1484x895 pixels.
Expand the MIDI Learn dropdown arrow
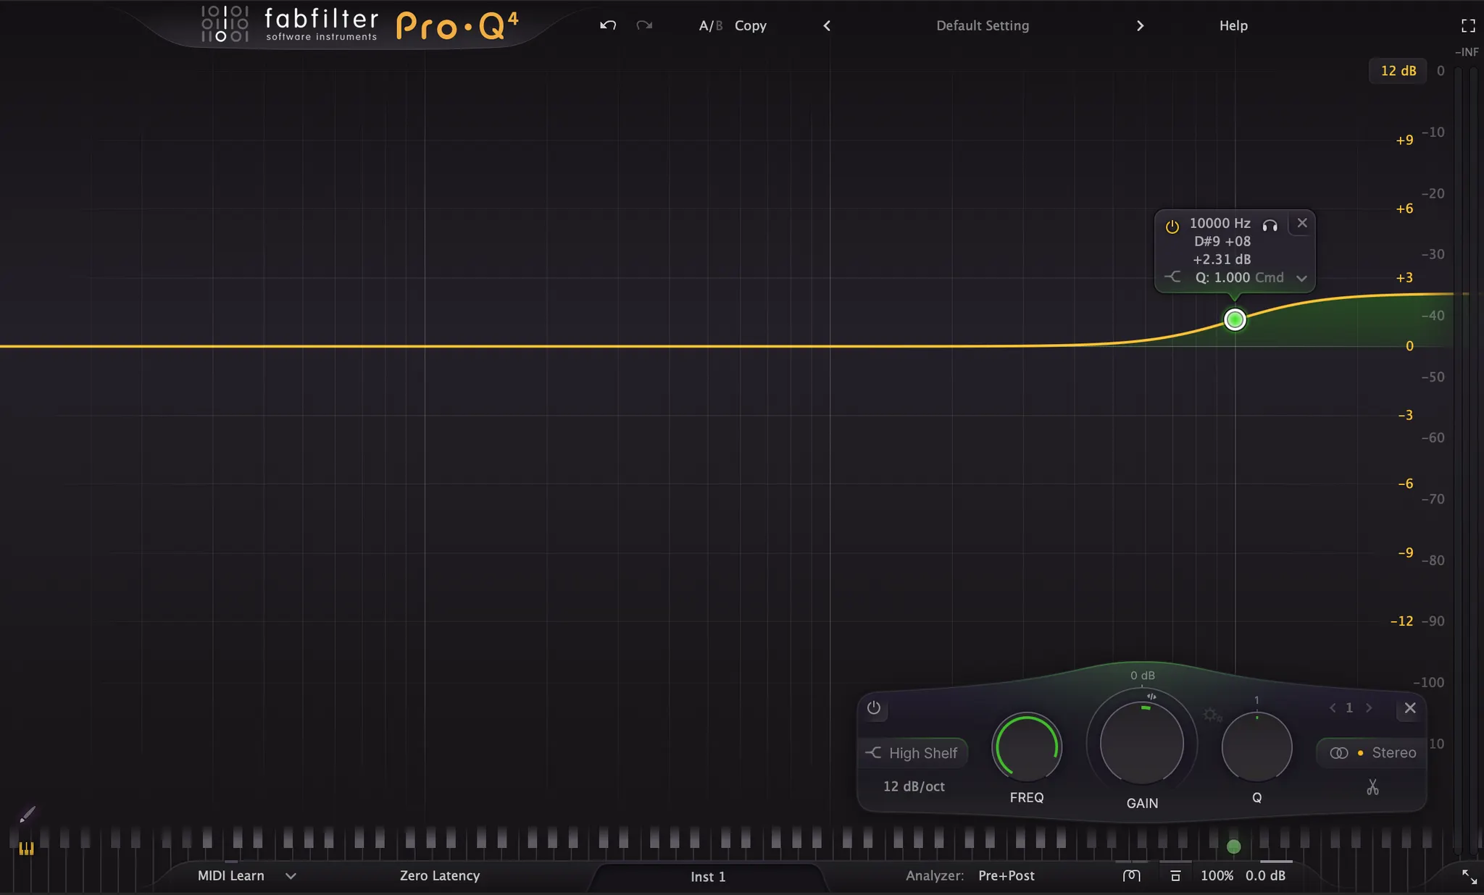click(291, 876)
